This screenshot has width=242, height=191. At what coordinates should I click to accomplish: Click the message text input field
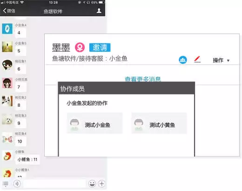pyautogui.click(x=54, y=184)
